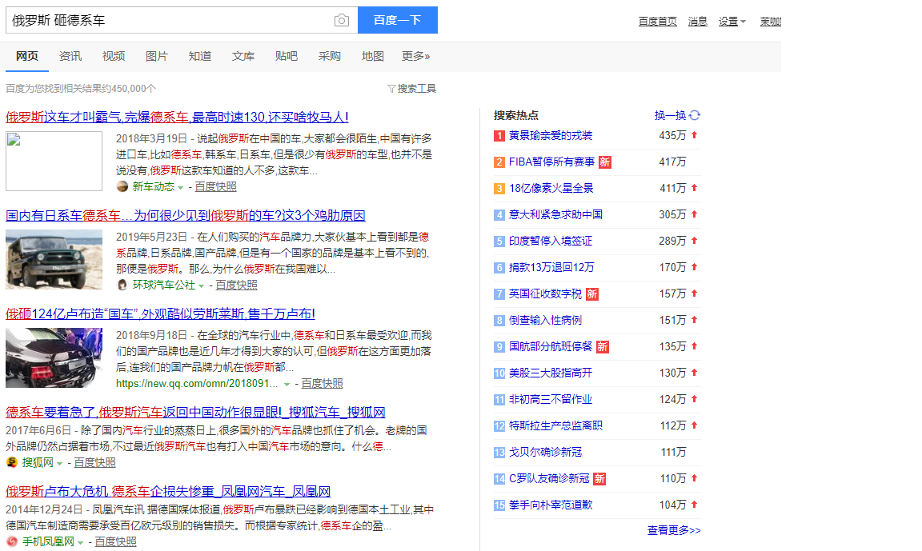
Task: Click the 环球汽车公社 source avatar icon
Action: [x=122, y=285]
